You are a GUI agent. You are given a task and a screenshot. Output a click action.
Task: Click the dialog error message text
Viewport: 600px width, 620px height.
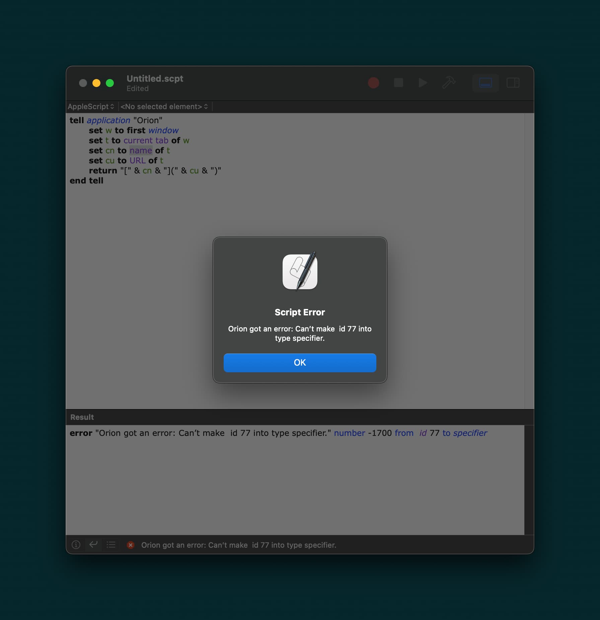300,333
